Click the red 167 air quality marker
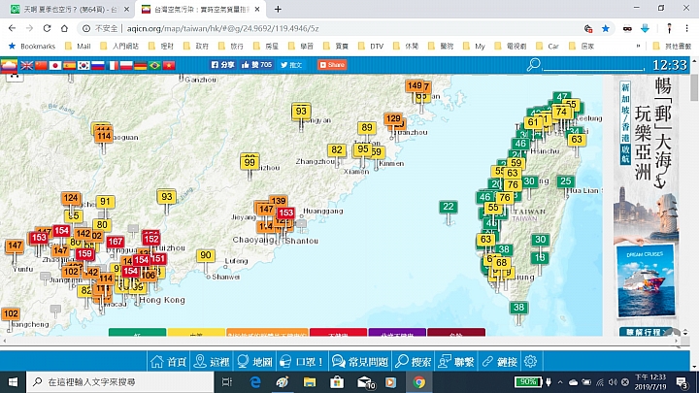This screenshot has width=699, height=393. click(115, 242)
